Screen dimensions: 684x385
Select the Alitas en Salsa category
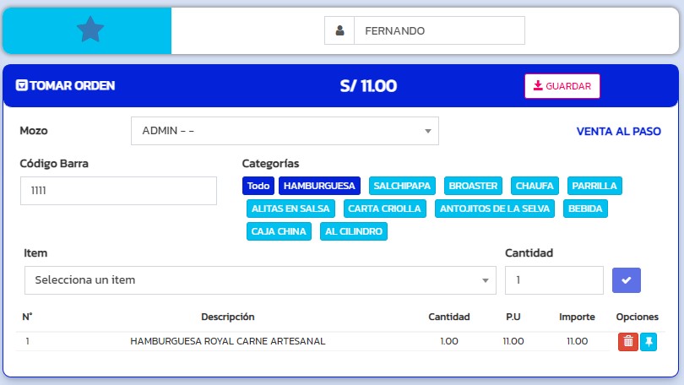point(291,209)
